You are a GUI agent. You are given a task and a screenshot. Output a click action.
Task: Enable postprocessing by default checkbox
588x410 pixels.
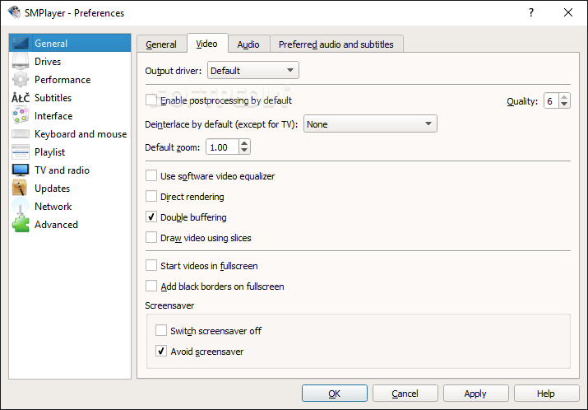151,100
